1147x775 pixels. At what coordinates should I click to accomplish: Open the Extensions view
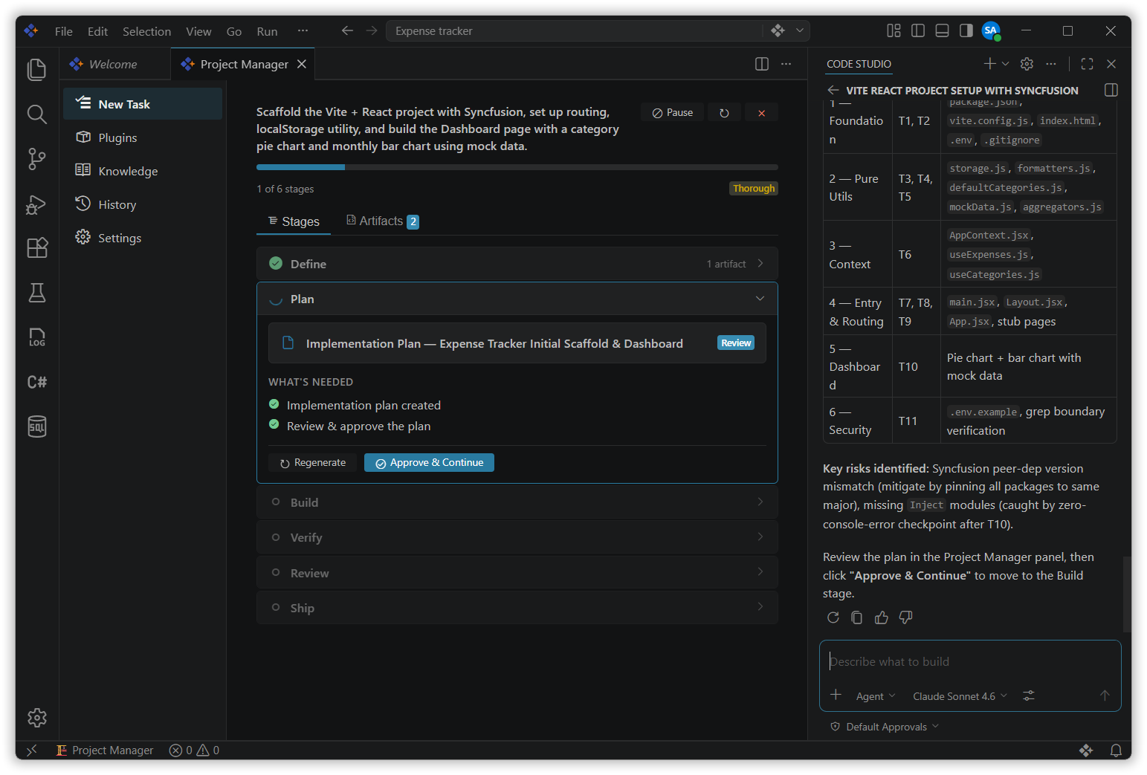[36, 247]
